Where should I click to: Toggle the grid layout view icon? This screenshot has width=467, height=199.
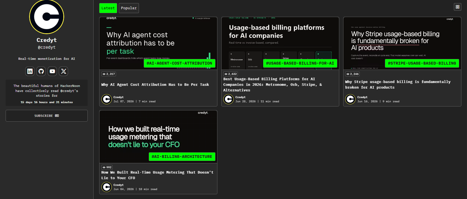click(457, 7)
